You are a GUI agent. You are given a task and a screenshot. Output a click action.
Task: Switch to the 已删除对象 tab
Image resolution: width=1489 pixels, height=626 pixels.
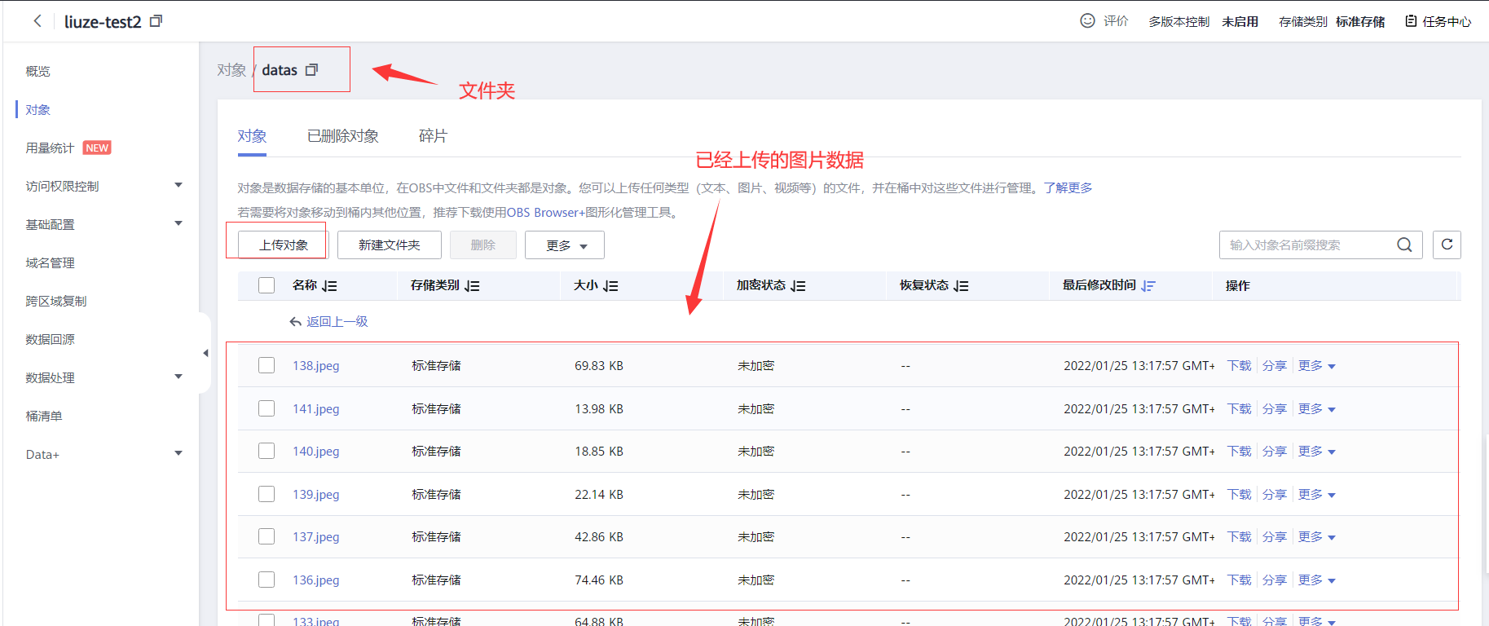click(343, 136)
